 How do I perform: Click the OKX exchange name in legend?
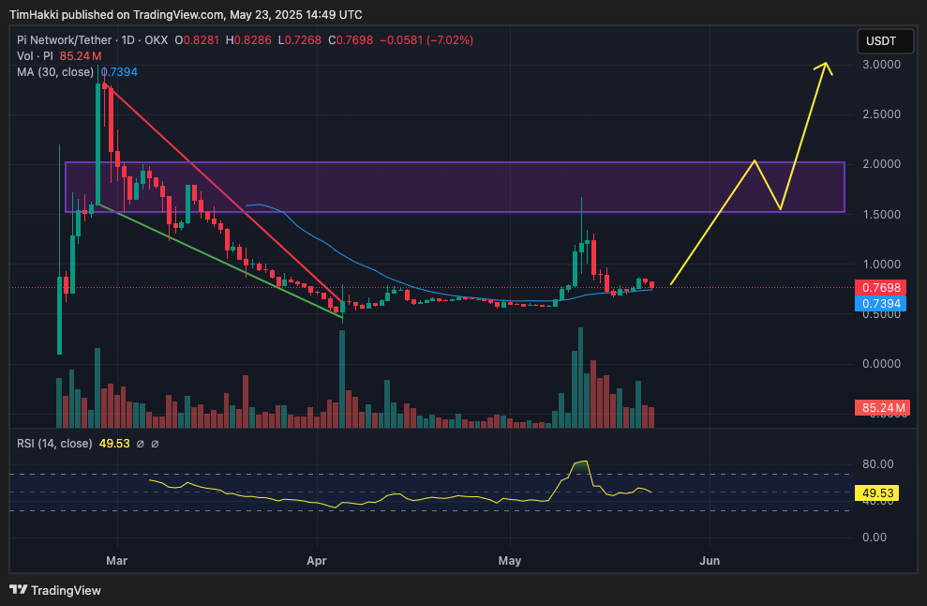coord(157,40)
